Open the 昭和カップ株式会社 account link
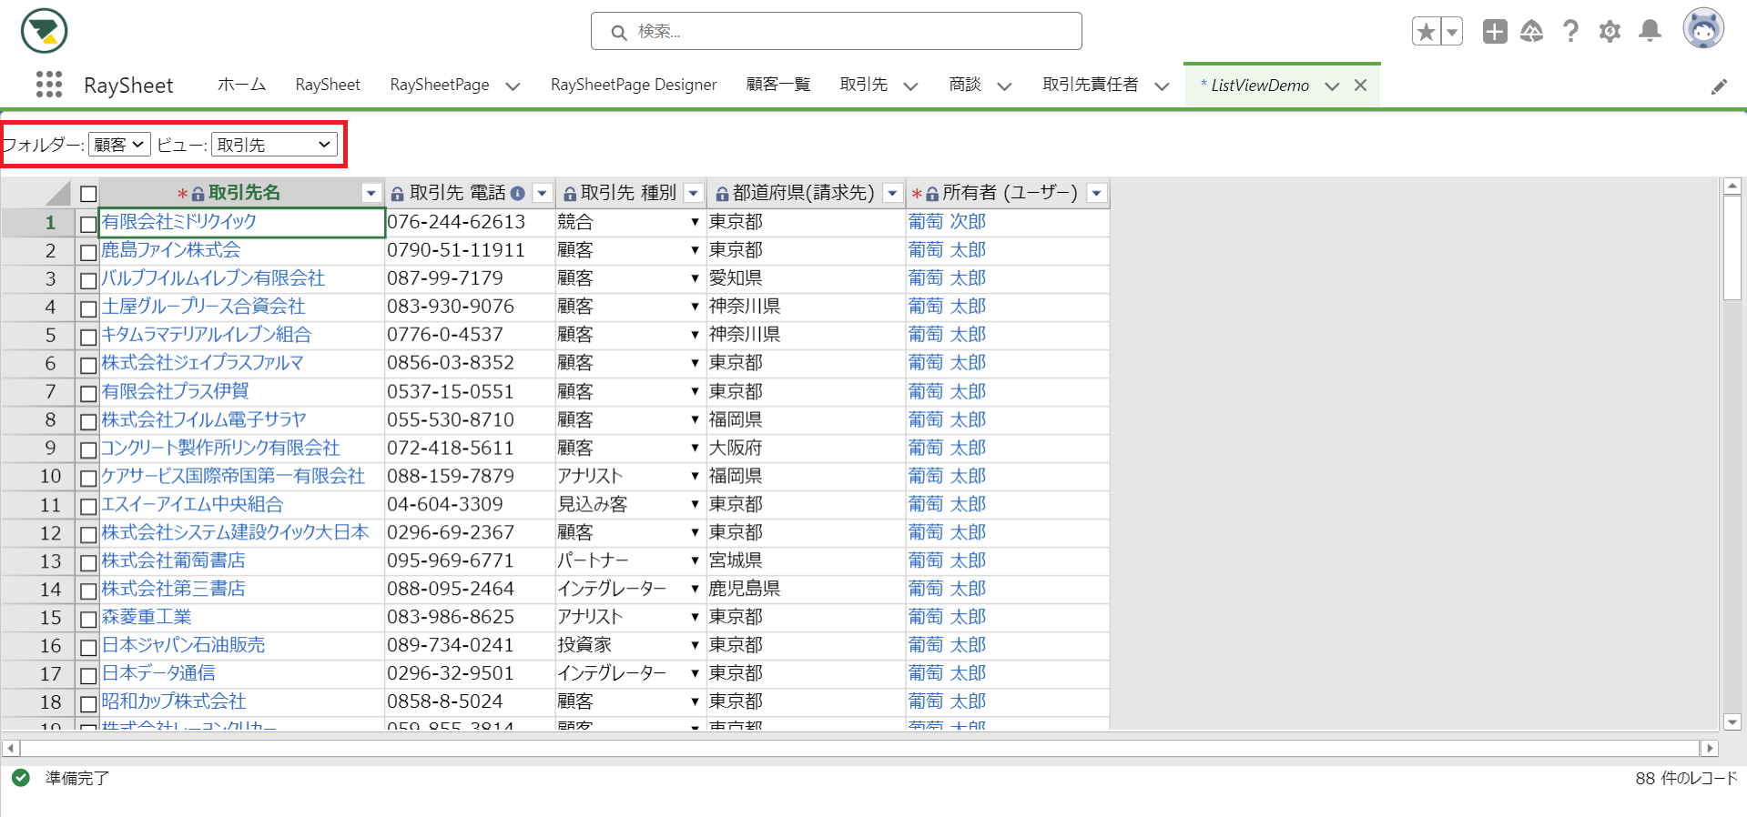1747x817 pixels. point(174,701)
